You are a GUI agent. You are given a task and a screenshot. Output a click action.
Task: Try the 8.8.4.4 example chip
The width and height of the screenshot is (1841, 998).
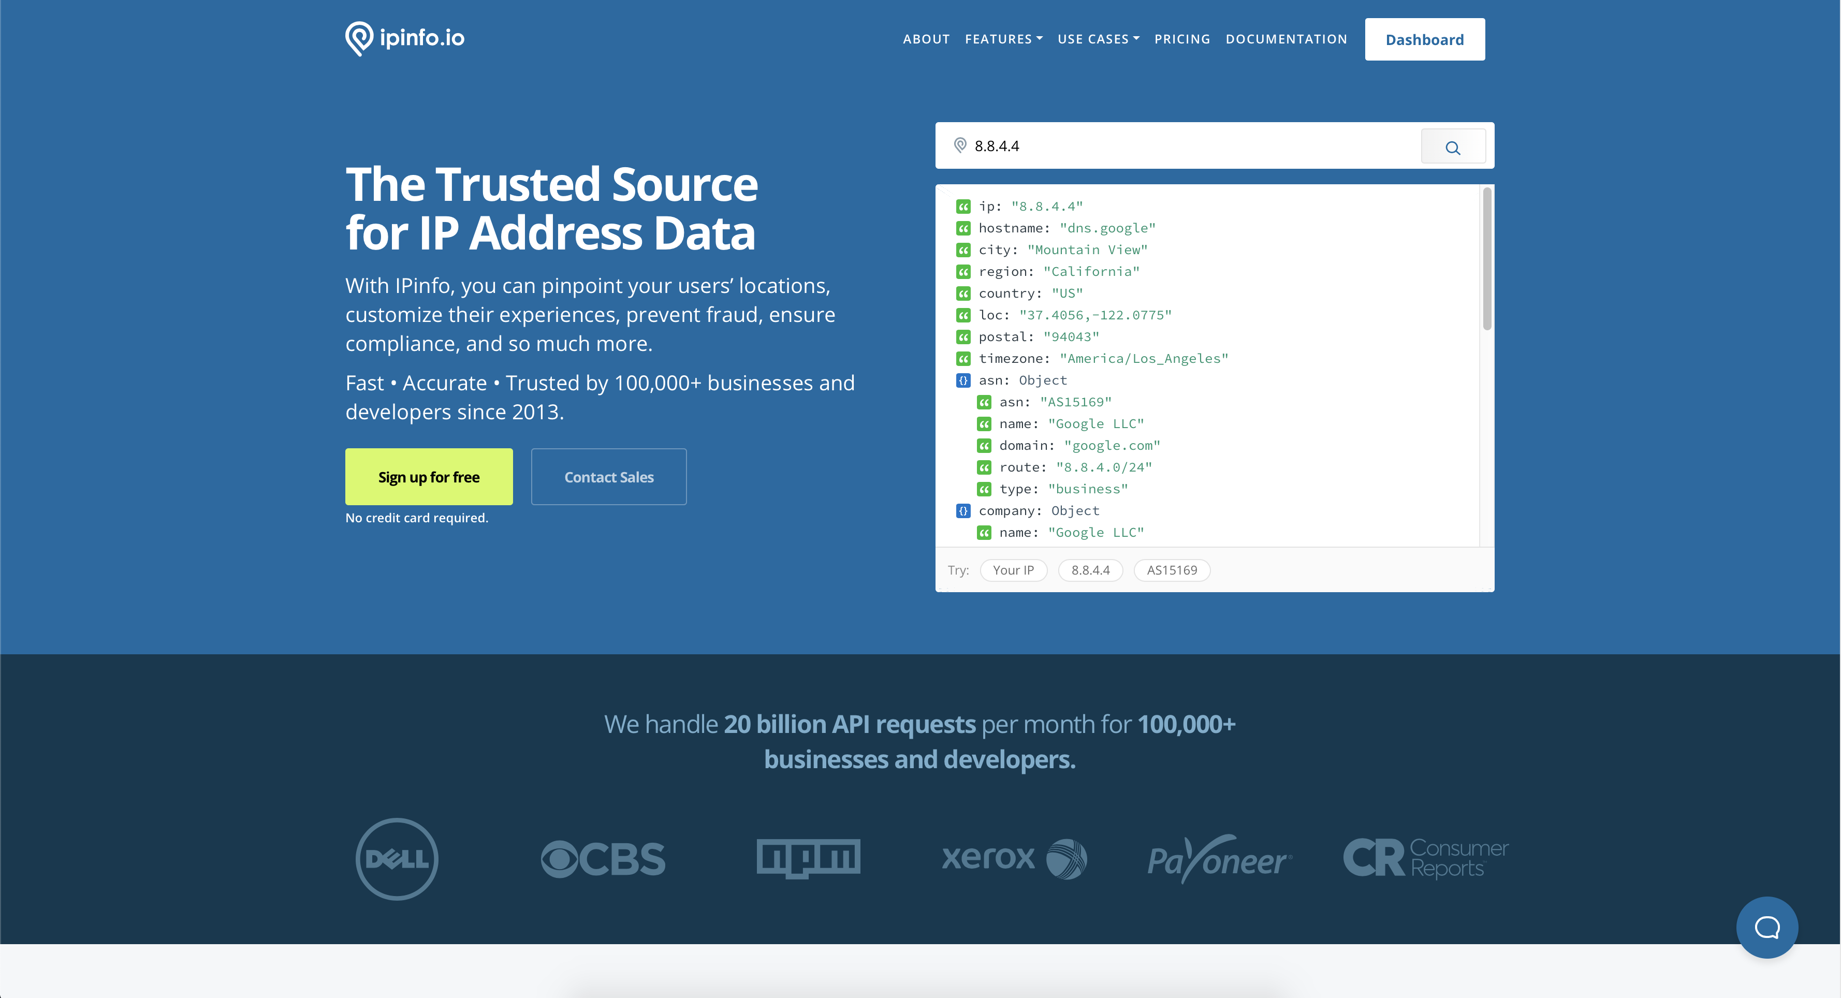1091,570
